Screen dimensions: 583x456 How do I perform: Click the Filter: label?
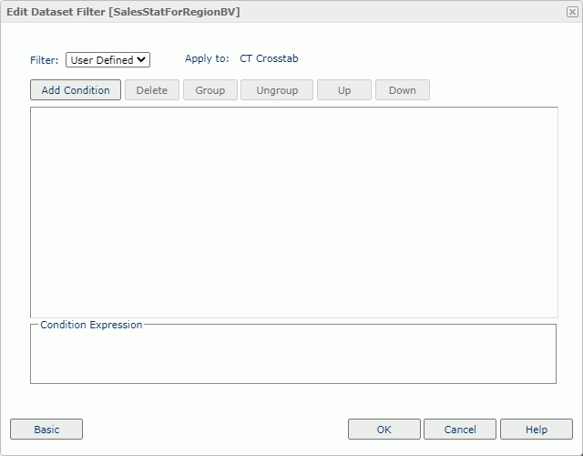[x=45, y=60]
